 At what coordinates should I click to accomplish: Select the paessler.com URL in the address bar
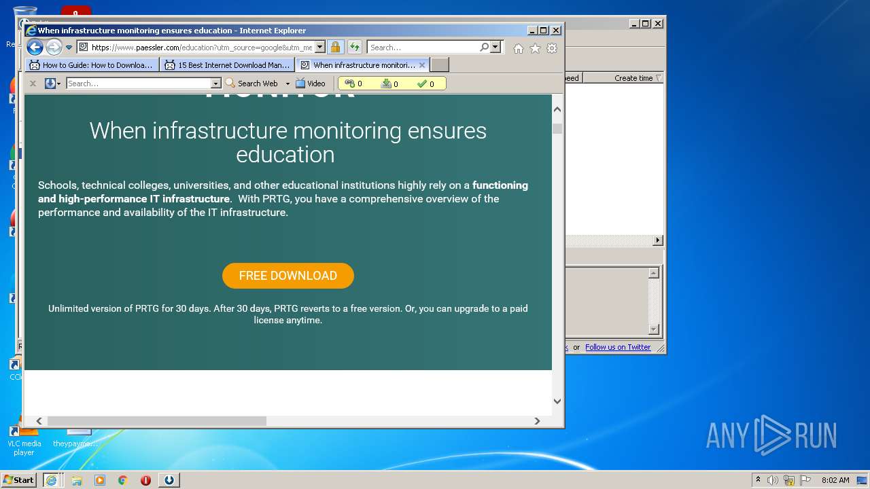tap(202, 48)
